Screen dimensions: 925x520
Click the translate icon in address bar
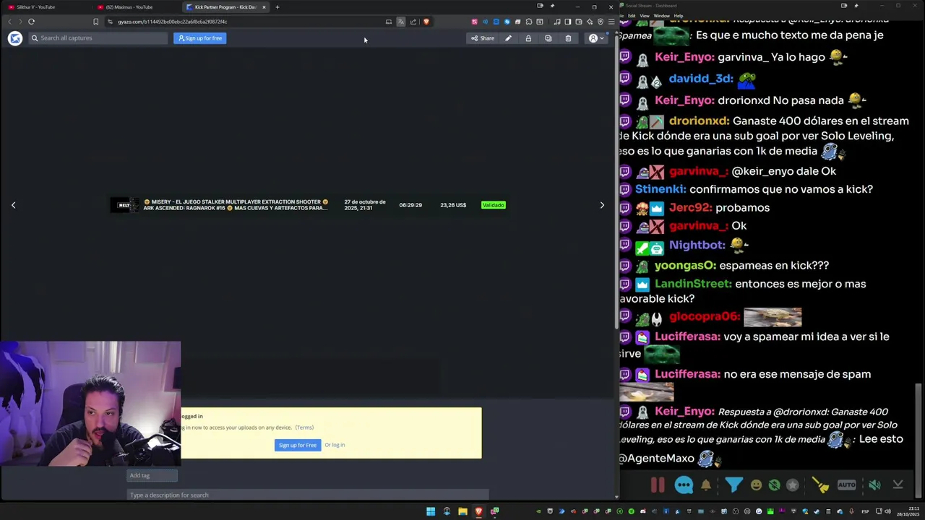coord(401,22)
